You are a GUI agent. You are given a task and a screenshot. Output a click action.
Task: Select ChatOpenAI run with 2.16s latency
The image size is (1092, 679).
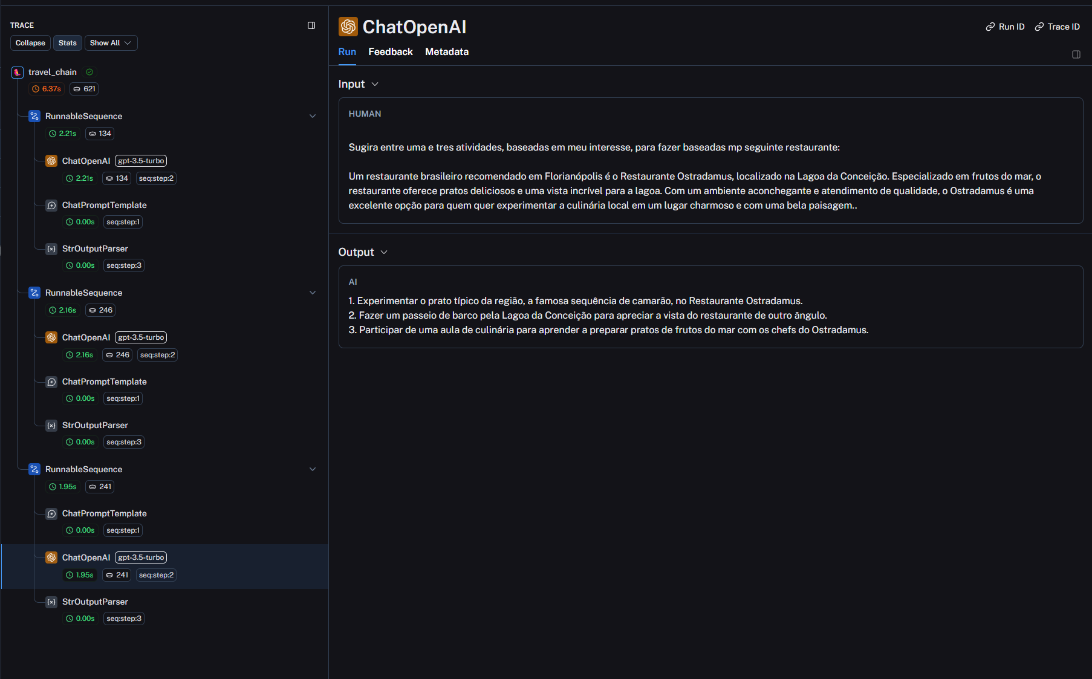[x=164, y=346]
